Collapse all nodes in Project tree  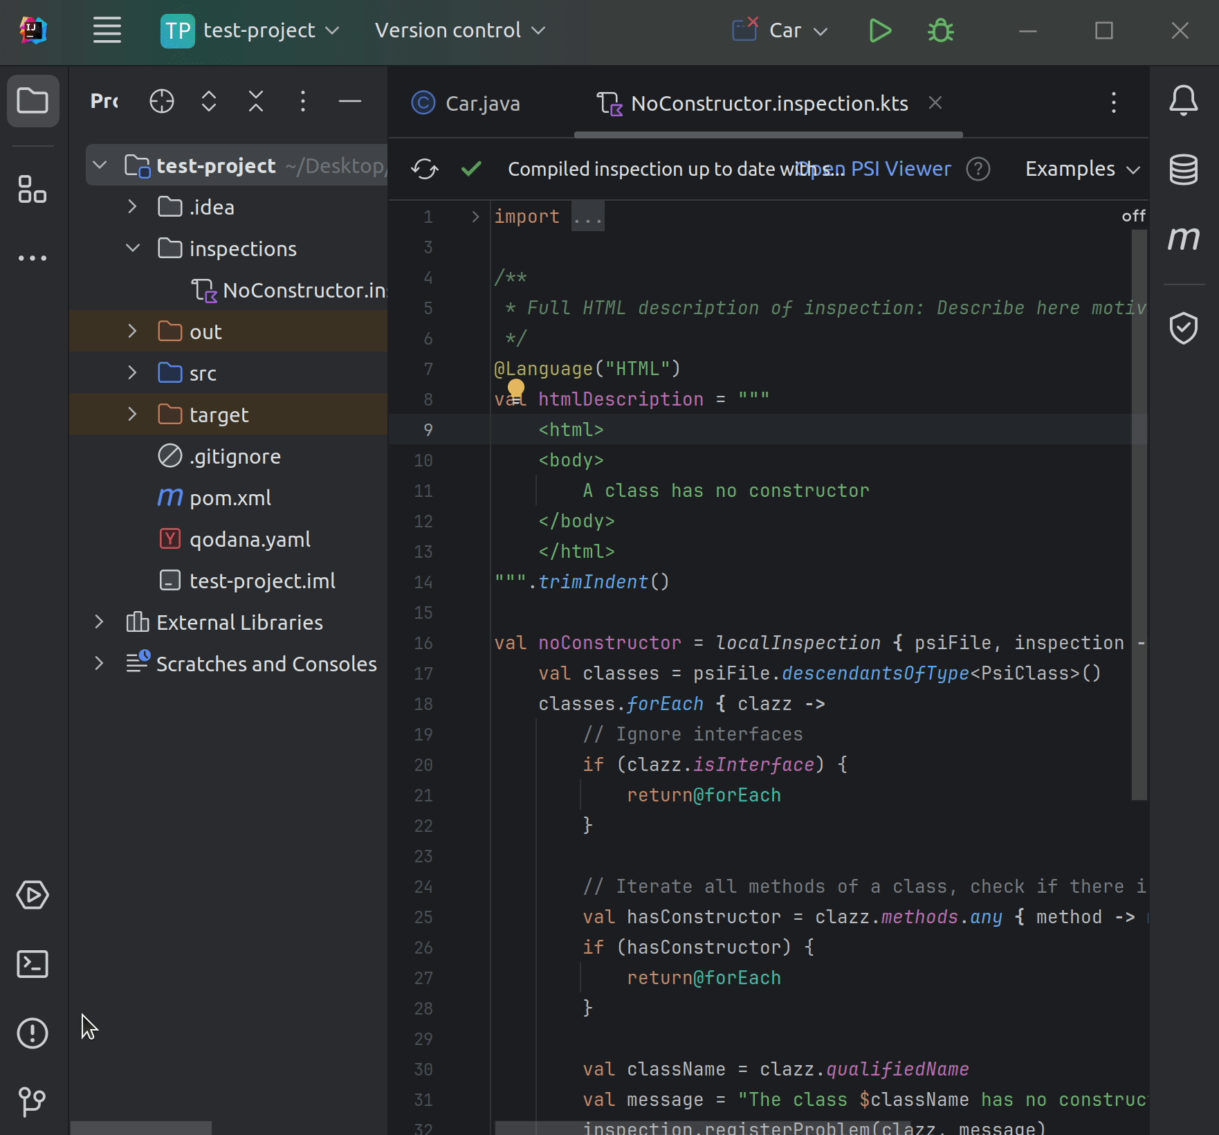coord(255,101)
